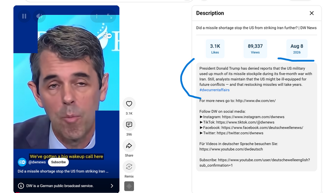Open the sound tile below Remix
Screen dimensions: 323x193
(129, 186)
